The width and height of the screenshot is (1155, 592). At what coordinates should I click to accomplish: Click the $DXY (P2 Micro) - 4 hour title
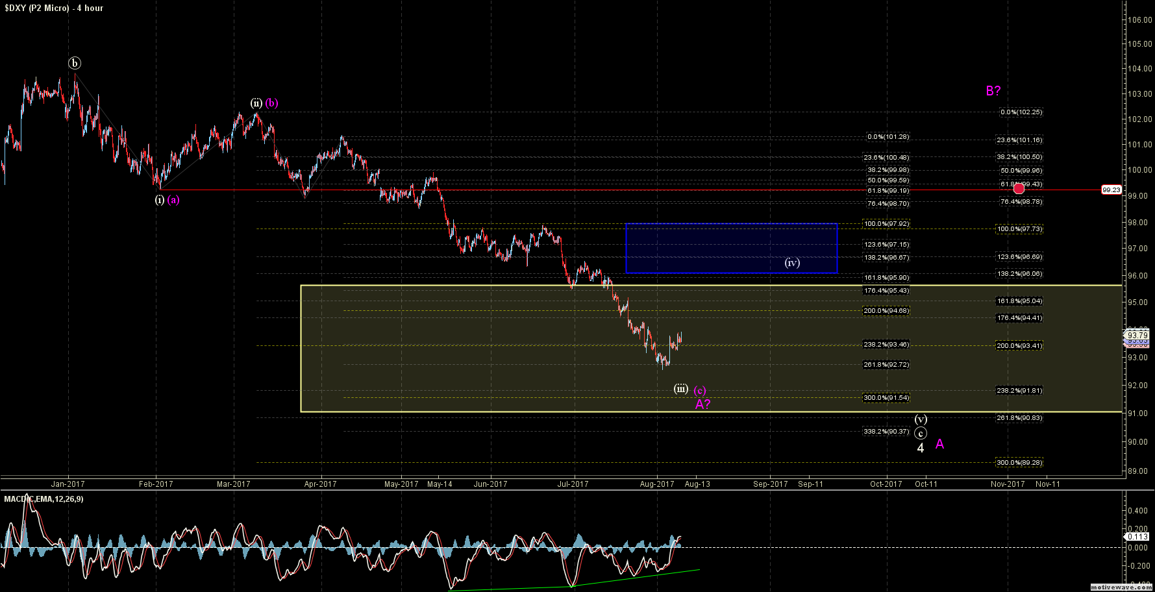point(54,8)
